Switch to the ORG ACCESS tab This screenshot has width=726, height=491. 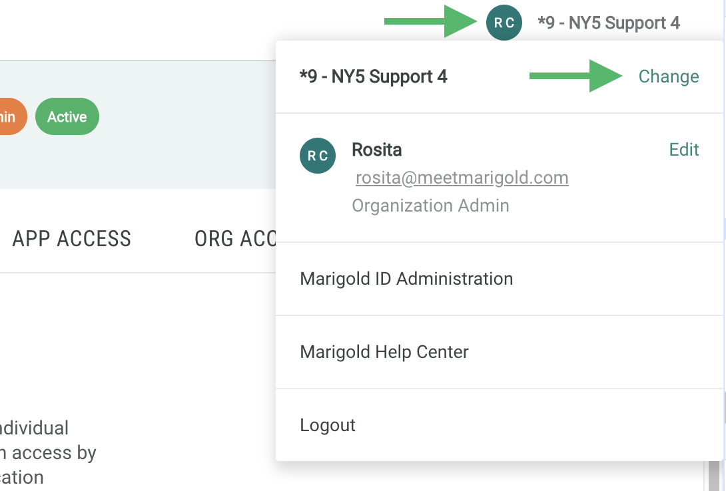[235, 239]
